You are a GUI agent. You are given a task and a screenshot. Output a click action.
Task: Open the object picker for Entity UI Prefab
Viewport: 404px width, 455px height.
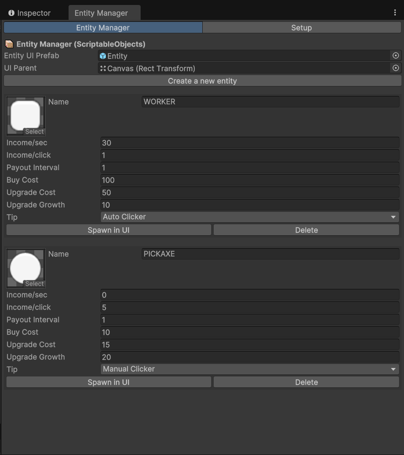click(x=396, y=56)
